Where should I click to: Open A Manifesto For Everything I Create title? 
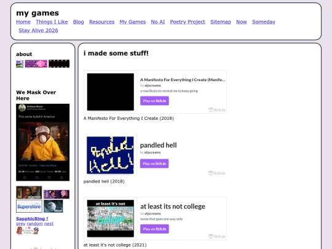[183, 80]
